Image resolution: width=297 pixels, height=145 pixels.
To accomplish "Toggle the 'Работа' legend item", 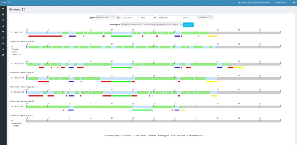I will 152,136.
